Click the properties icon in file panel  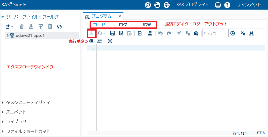click(50, 27)
